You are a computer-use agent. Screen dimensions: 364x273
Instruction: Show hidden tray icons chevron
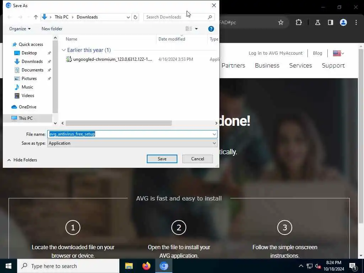click(x=301, y=266)
